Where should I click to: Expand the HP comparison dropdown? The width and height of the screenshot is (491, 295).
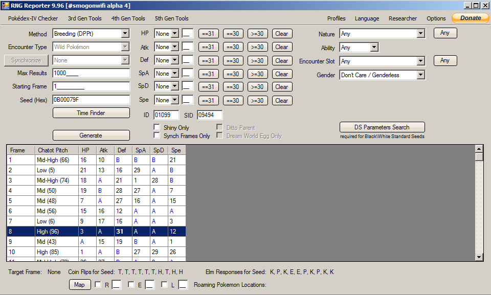click(x=175, y=34)
